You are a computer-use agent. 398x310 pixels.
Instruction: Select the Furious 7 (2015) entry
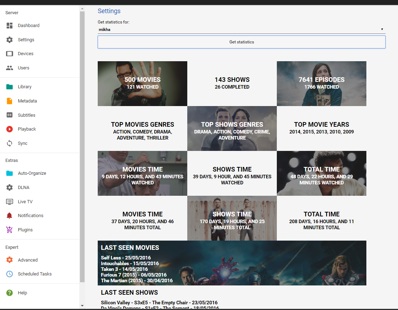pos(134,275)
